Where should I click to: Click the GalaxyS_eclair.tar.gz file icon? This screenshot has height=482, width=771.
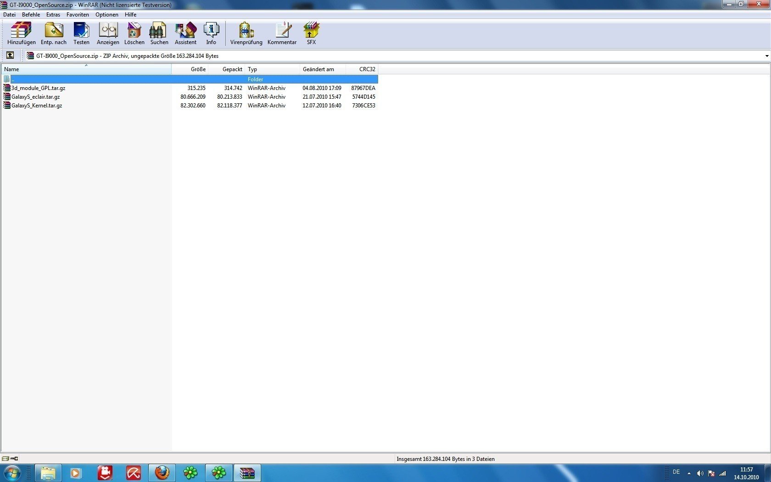click(7, 96)
